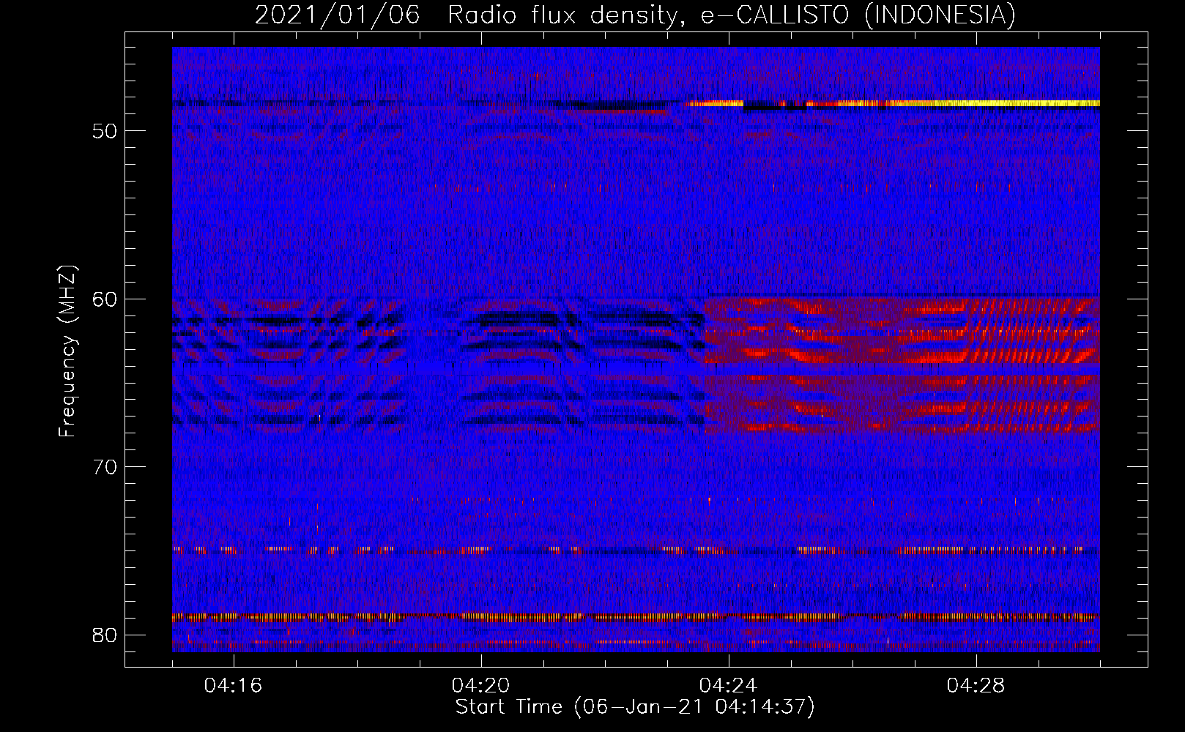Click the "Start Time (06-Jan-21 04:14:37)" x-axis label
The width and height of the screenshot is (1185, 732).
(x=635, y=707)
